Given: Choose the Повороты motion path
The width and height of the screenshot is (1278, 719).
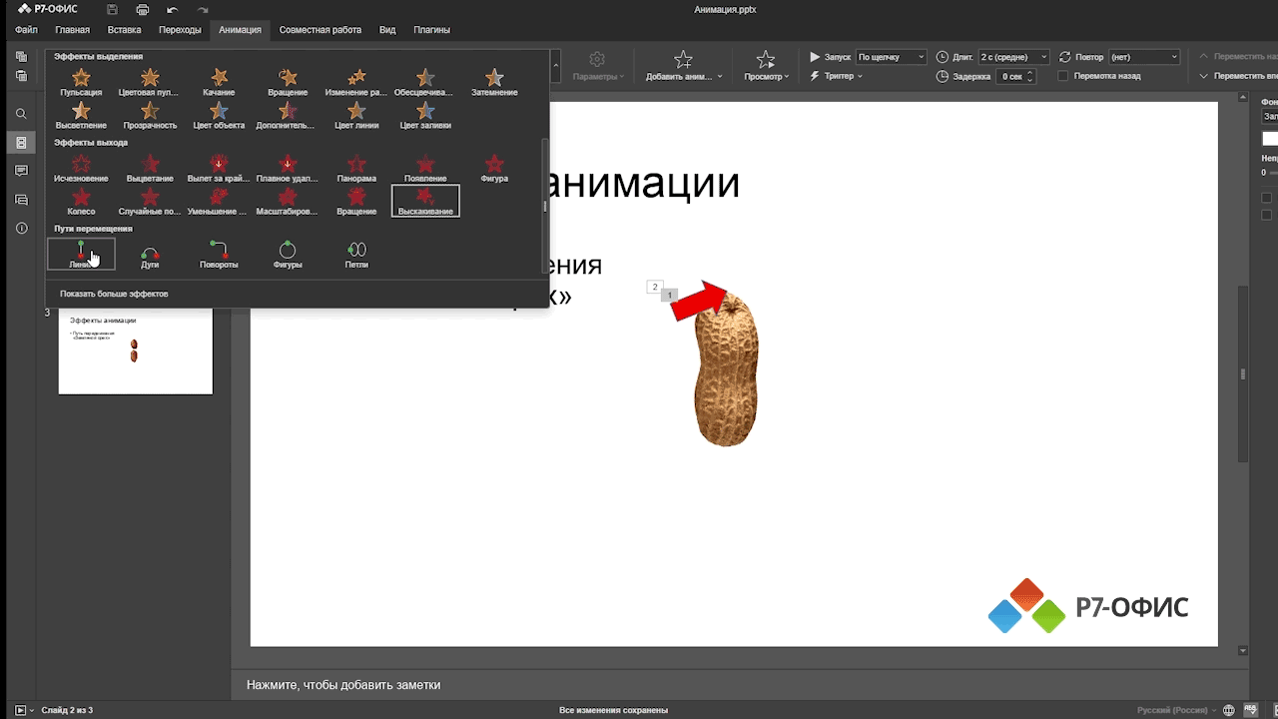Looking at the screenshot, I should tap(219, 254).
